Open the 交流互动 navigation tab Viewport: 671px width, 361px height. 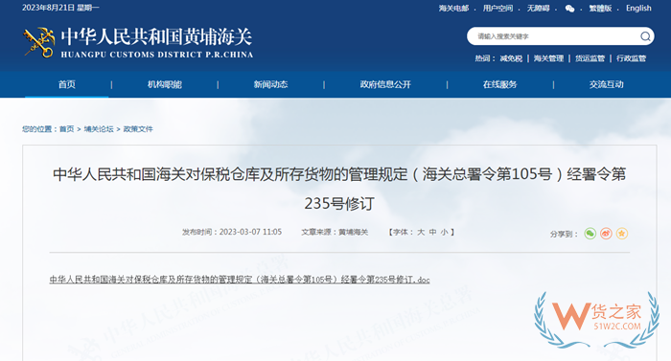pos(607,84)
